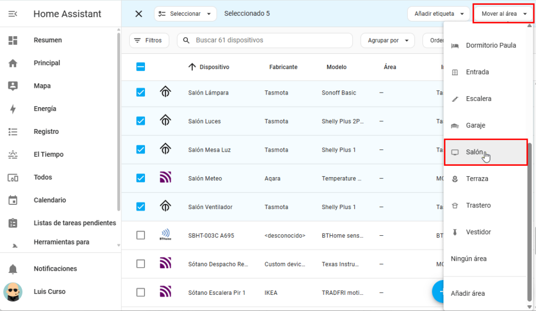This screenshot has height=311, width=536.
Task: Open the Calendario icon in sidebar
Action: (x=13, y=200)
